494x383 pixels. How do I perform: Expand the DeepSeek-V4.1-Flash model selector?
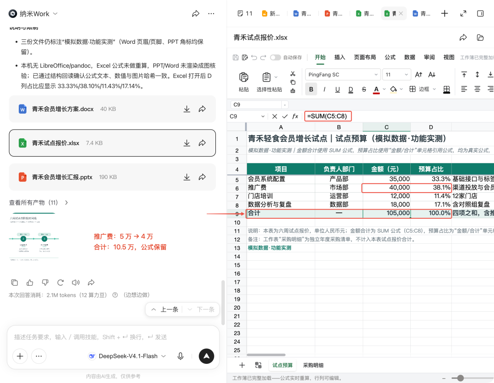[127, 356]
